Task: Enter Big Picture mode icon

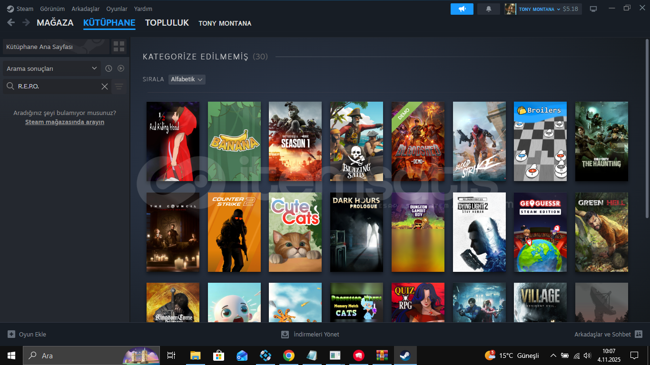Action: (x=593, y=9)
